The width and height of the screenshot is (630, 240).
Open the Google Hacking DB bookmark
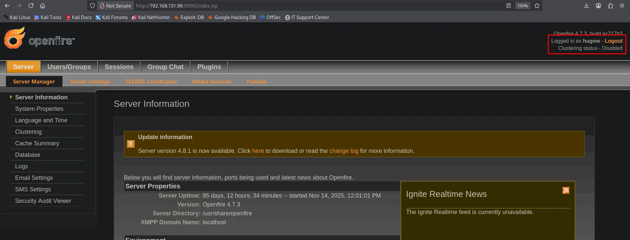click(x=232, y=17)
